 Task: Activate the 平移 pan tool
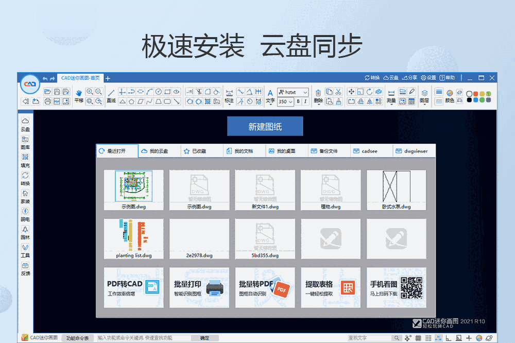click(x=79, y=94)
